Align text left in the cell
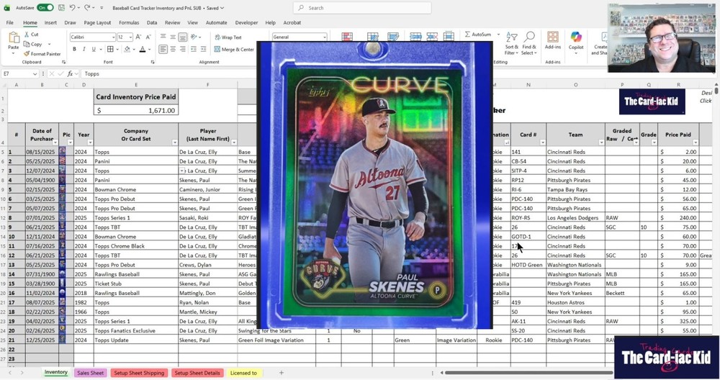 coord(163,49)
